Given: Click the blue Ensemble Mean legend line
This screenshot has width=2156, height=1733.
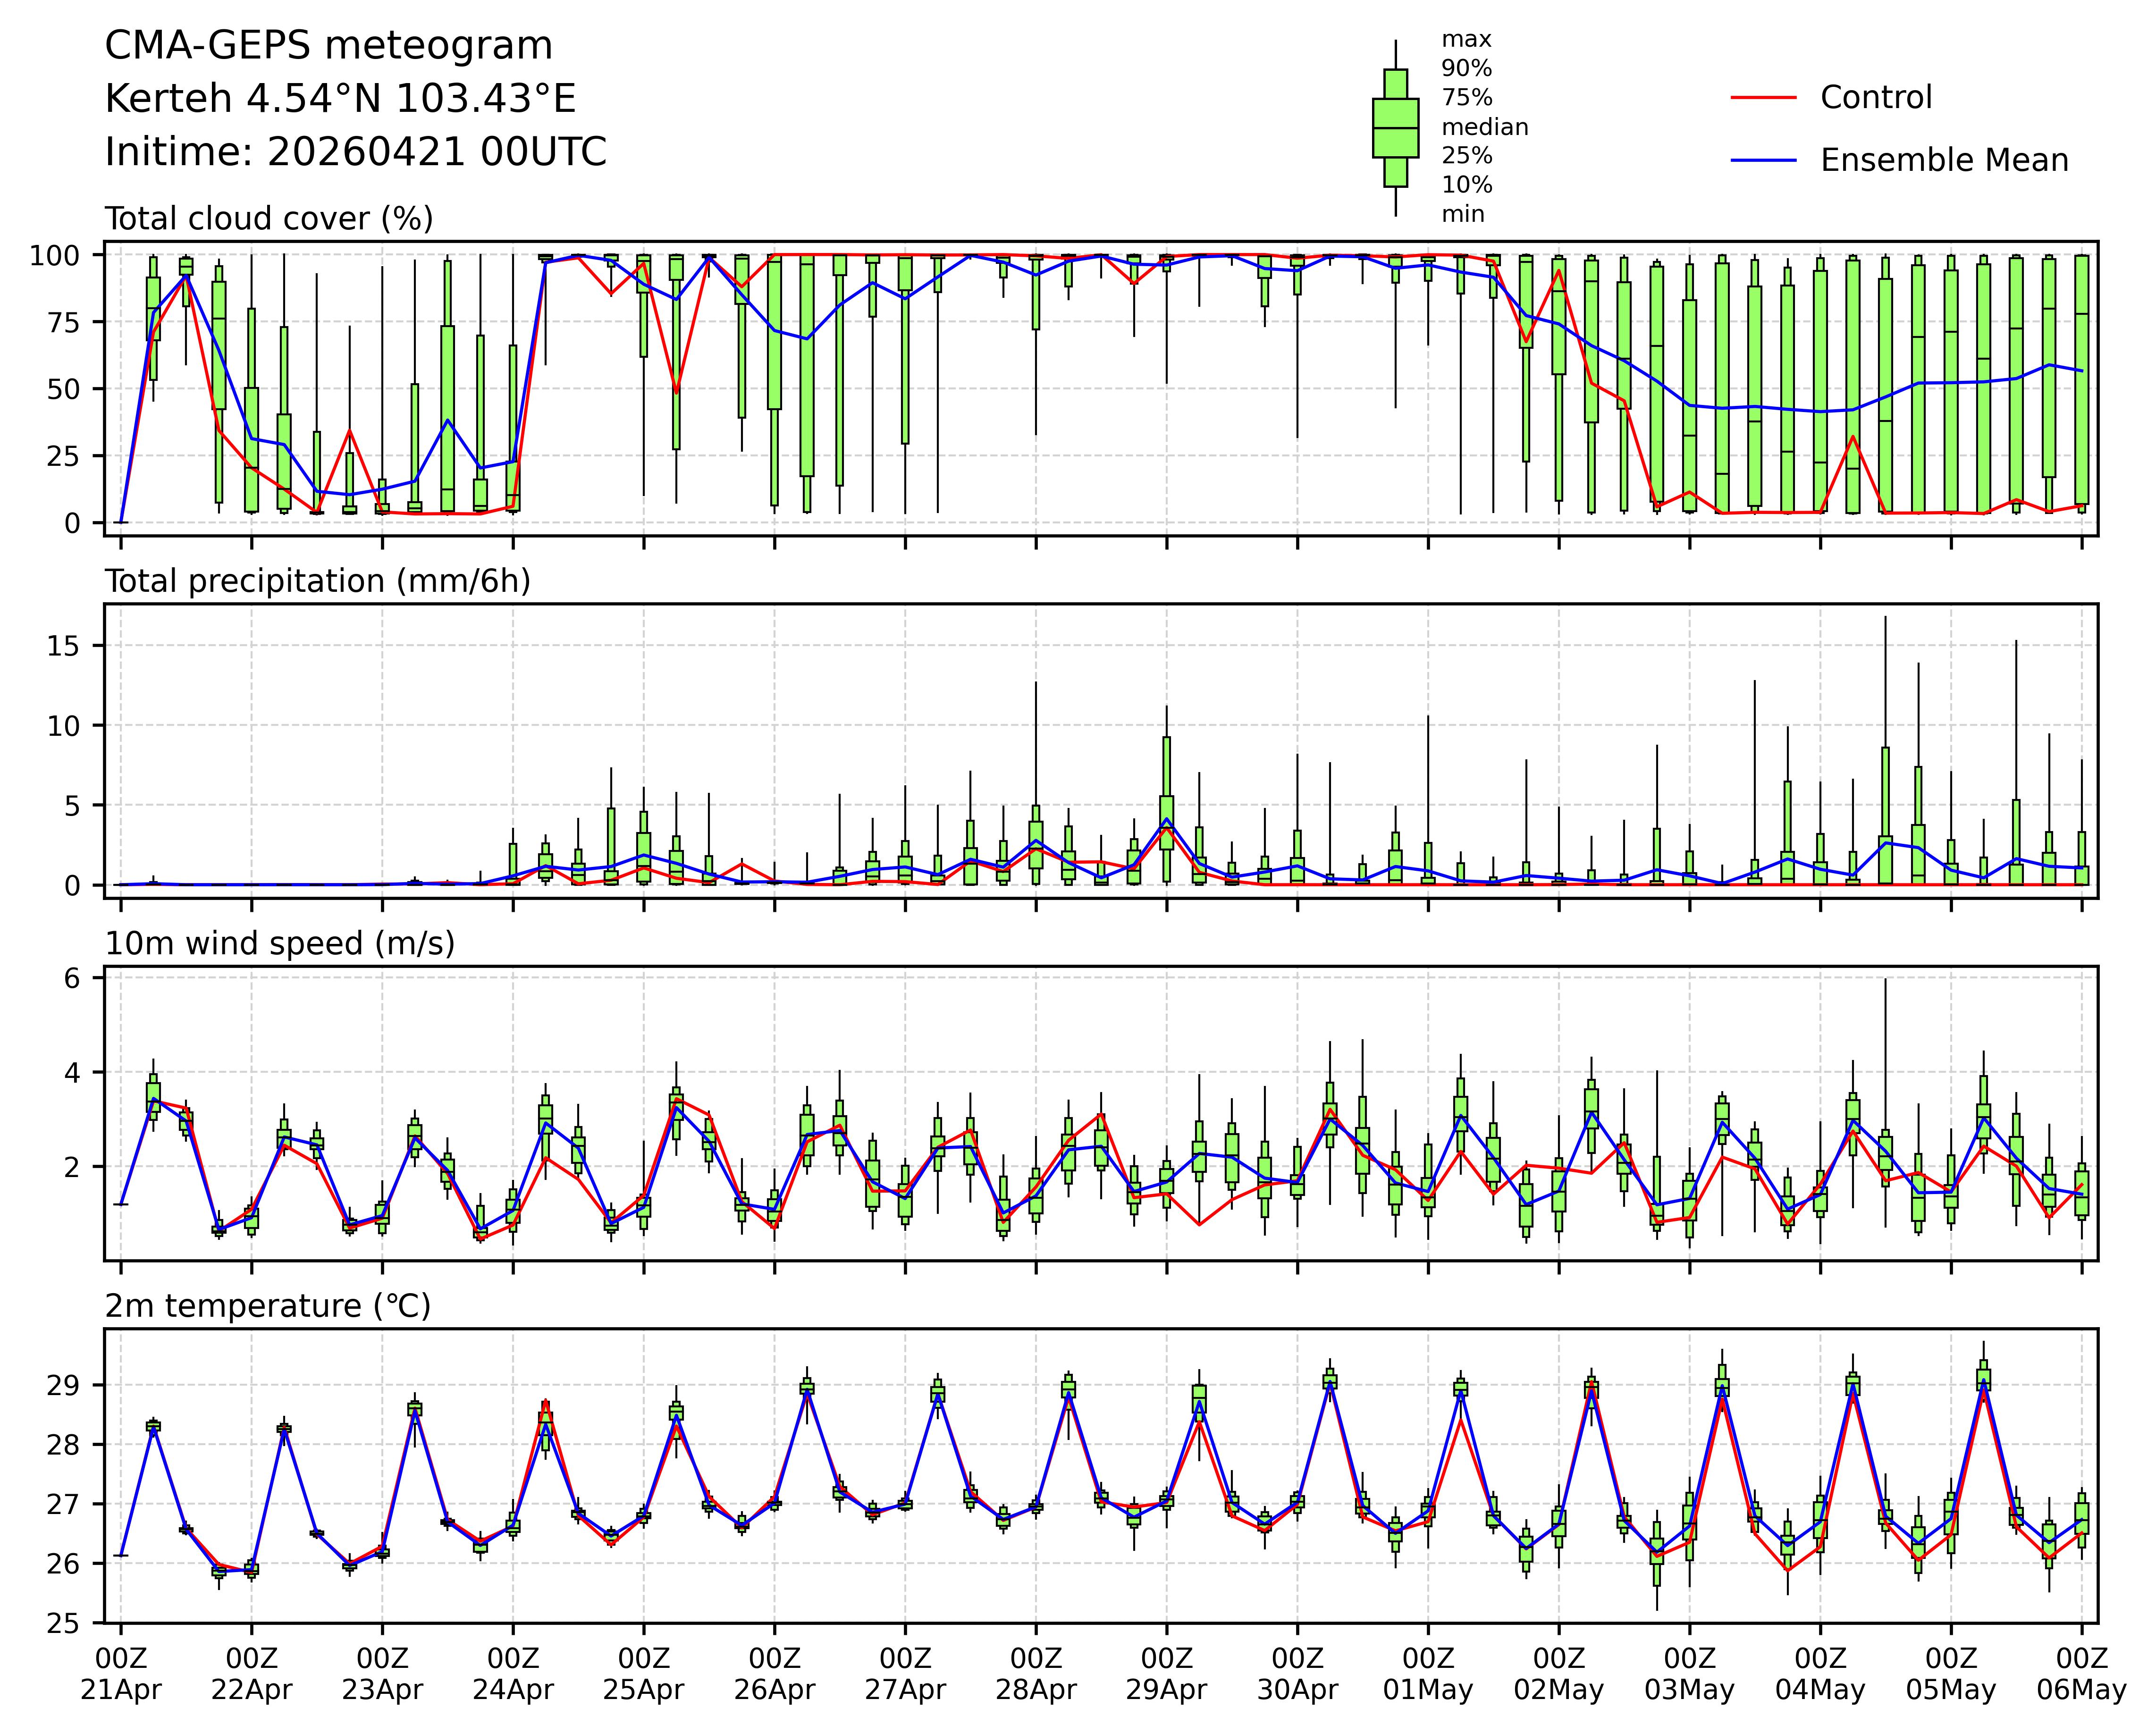Looking at the screenshot, I should click(x=1763, y=161).
